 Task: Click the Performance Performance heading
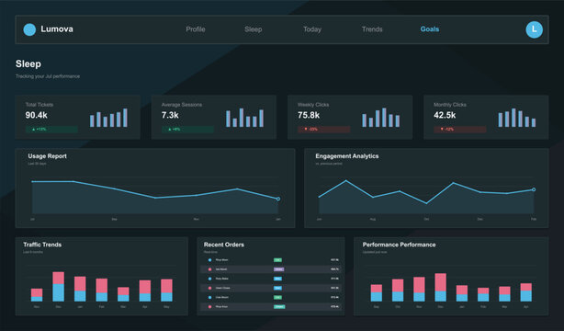click(x=399, y=245)
